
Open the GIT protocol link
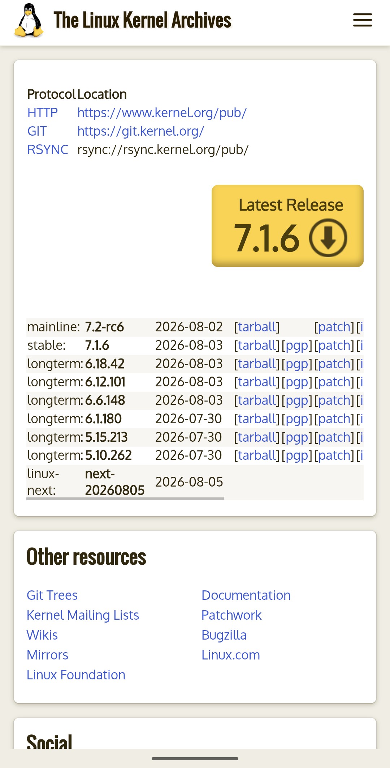[x=37, y=131]
